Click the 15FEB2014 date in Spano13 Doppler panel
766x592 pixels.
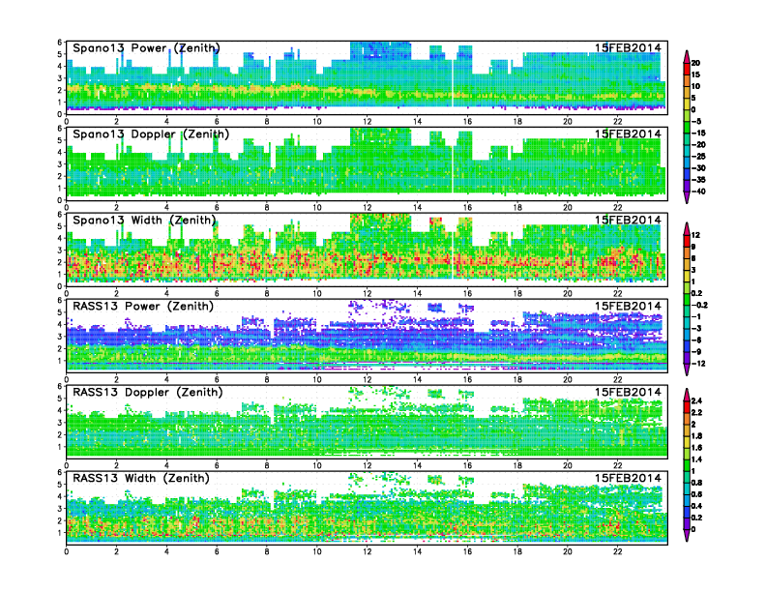[x=628, y=133]
